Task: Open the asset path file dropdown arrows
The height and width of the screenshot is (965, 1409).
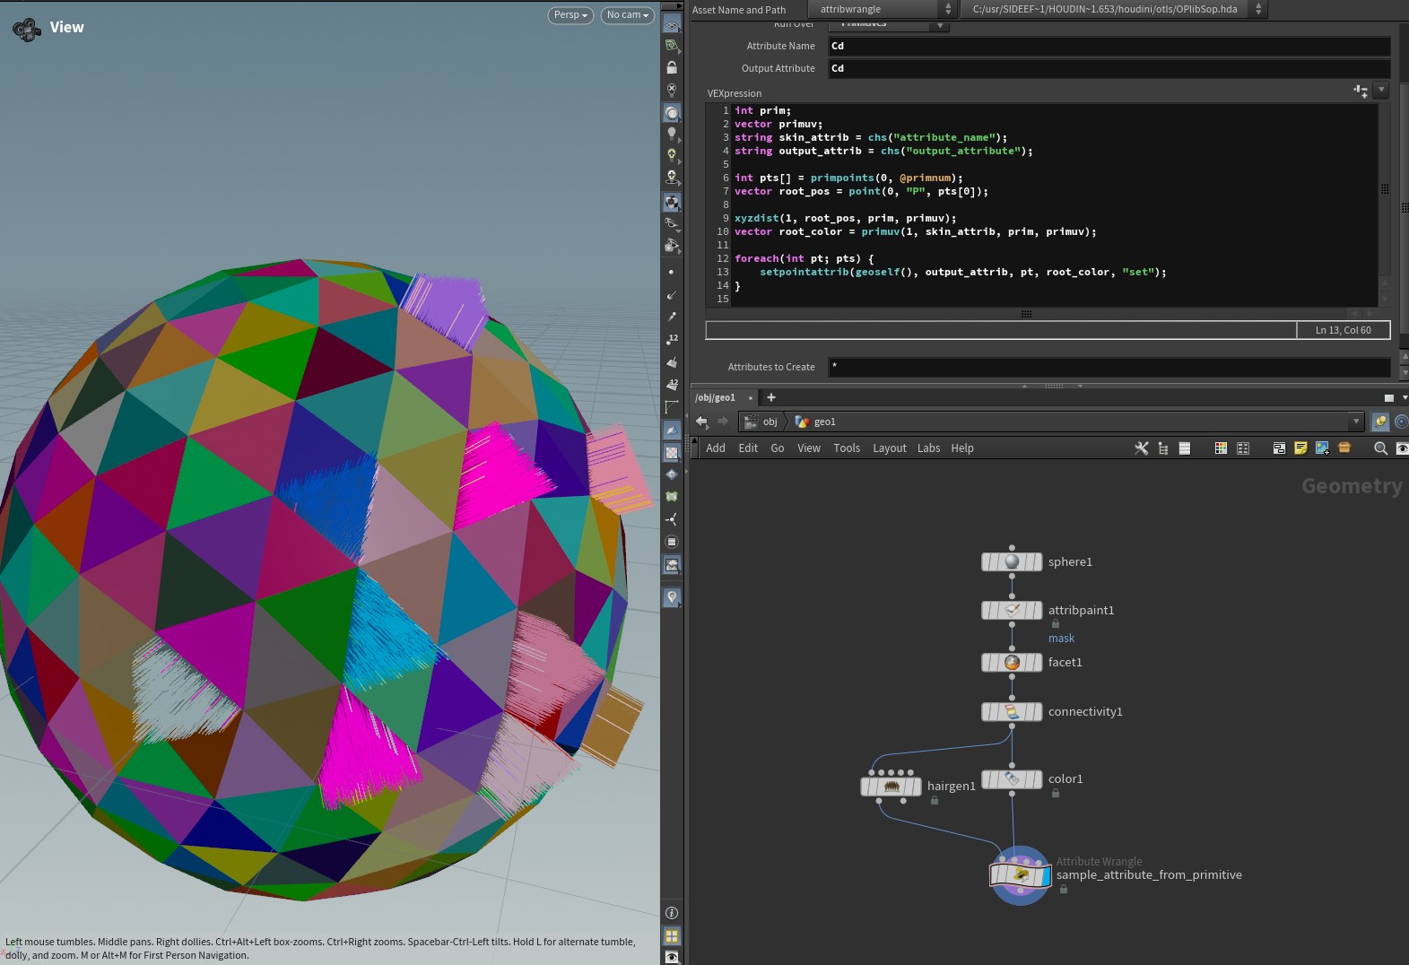Action: [1258, 9]
